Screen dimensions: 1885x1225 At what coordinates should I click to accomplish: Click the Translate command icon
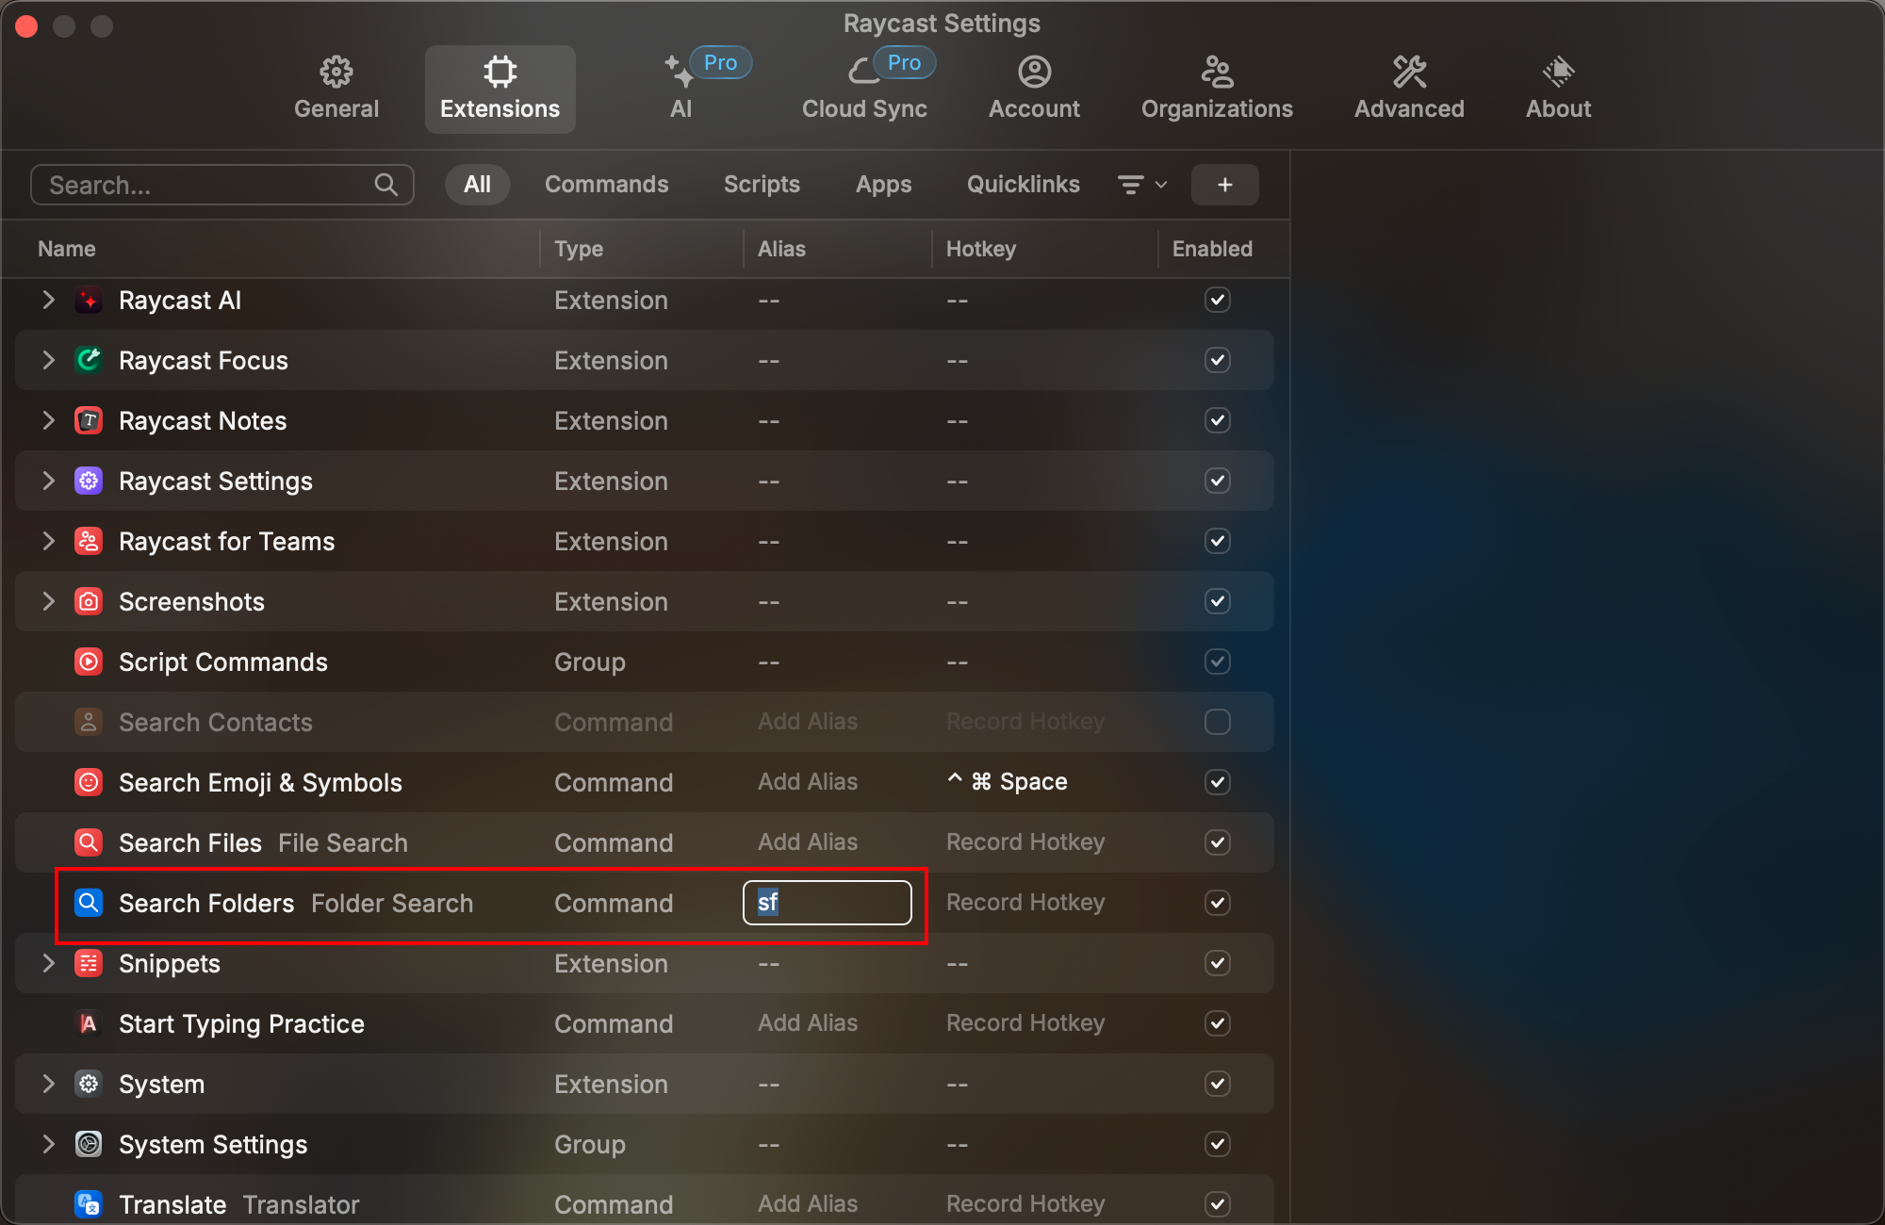coord(89,1204)
